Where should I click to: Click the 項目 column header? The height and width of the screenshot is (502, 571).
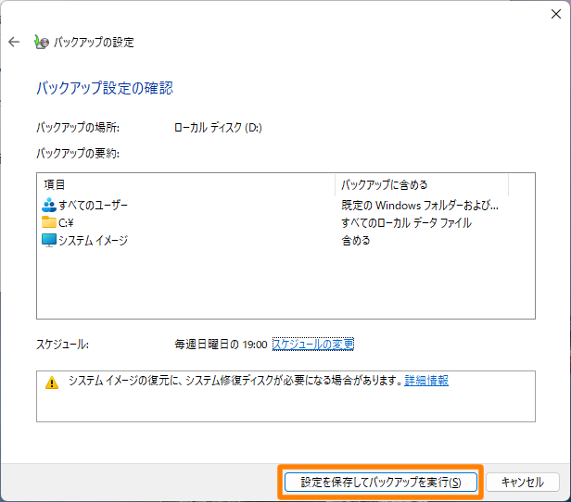click(x=55, y=184)
